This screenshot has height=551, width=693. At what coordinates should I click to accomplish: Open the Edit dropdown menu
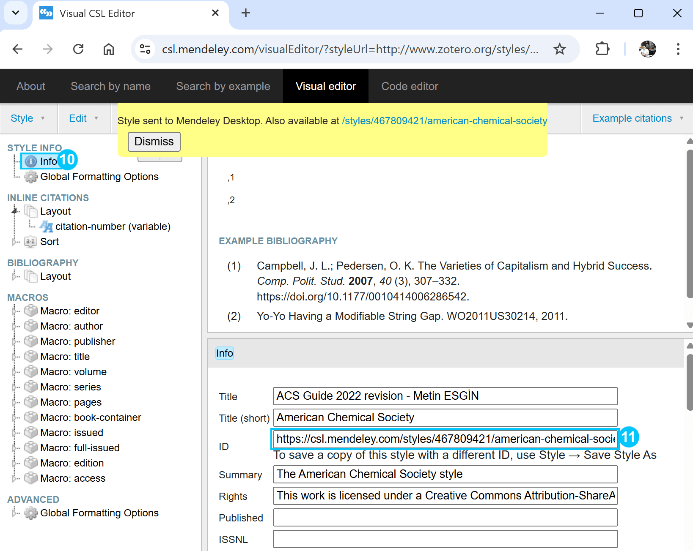[84, 118]
